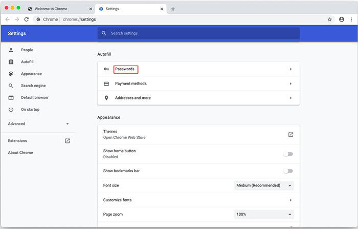
Task: Click the Default browser window icon
Action: 11,98
